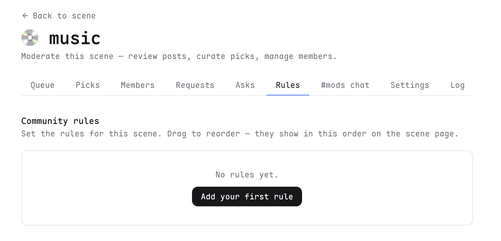The width and height of the screenshot is (501, 241).
Task: Click the Moderate this scene description text
Action: coord(179,56)
